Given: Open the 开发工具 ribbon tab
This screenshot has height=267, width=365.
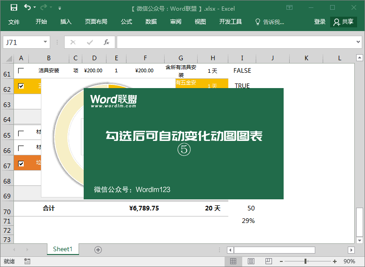Looking at the screenshot, I should tap(231, 22).
